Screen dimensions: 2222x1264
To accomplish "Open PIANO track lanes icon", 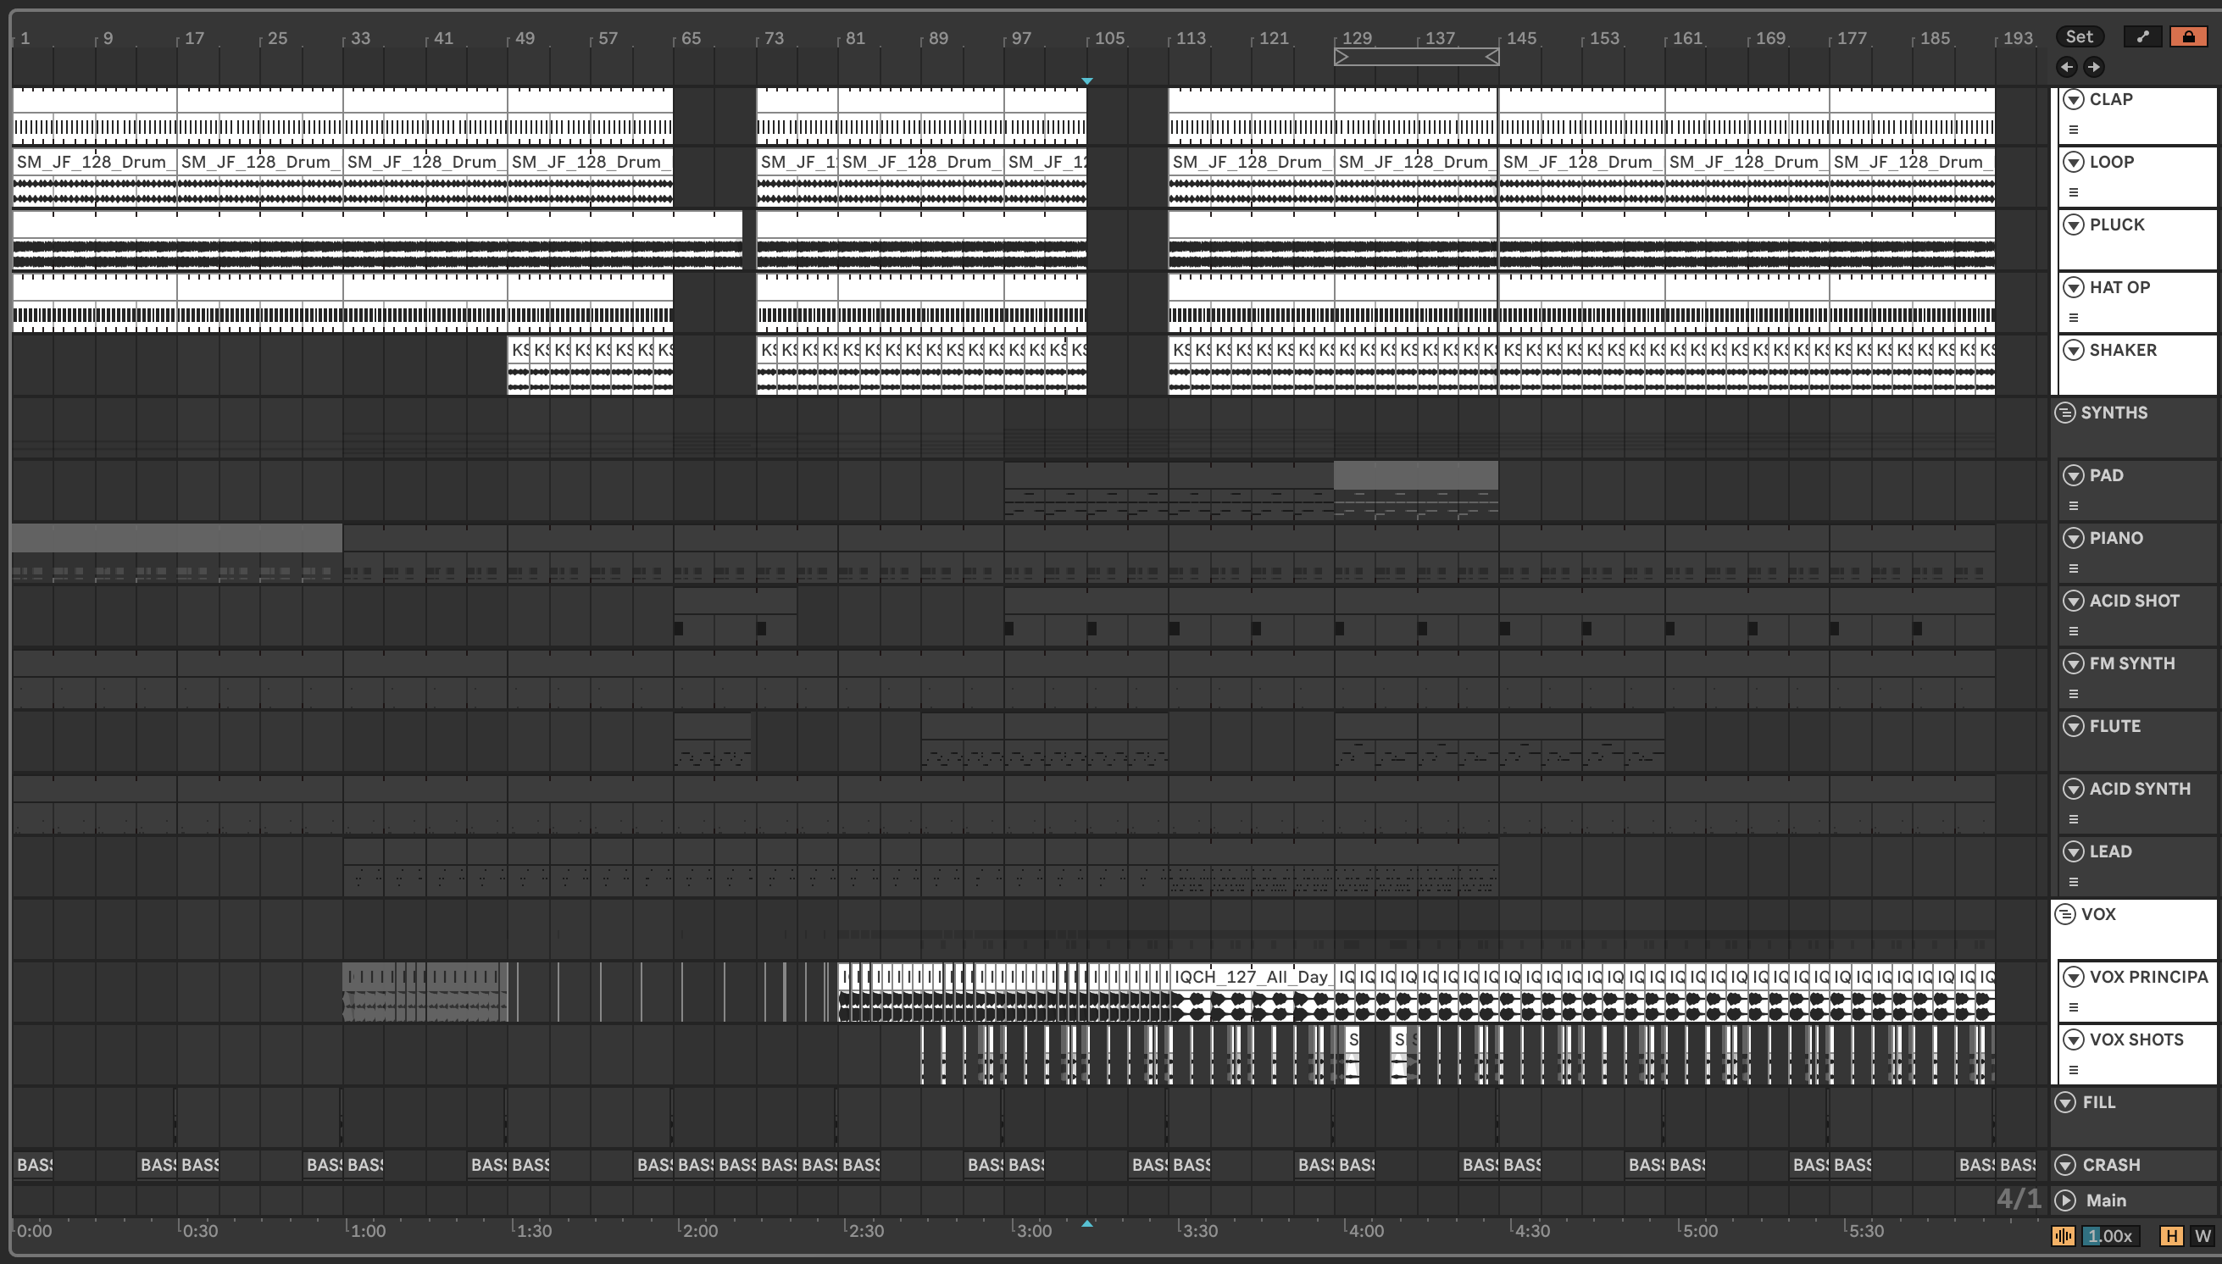I will pos(2074,568).
